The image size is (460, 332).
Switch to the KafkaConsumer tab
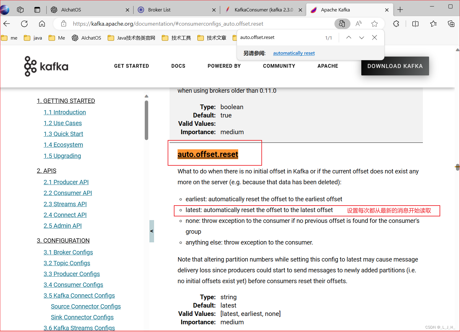point(263,10)
